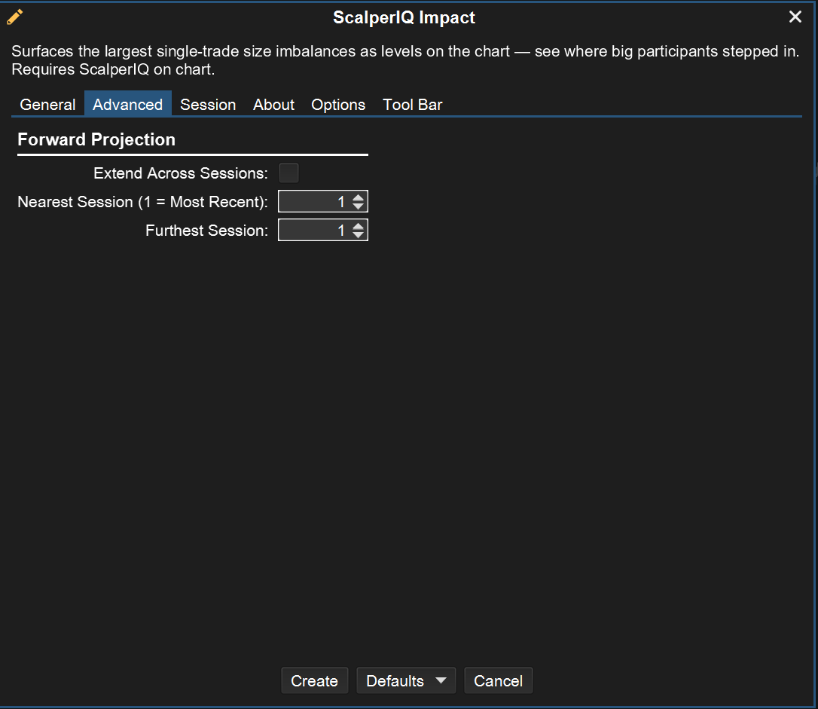This screenshot has height=709, width=818.
Task: Open the Options tab
Action: click(338, 105)
